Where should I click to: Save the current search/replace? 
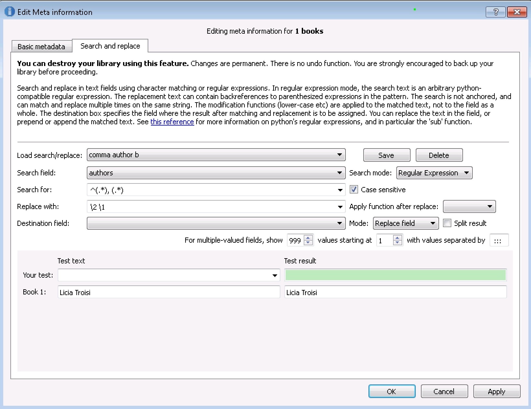387,155
